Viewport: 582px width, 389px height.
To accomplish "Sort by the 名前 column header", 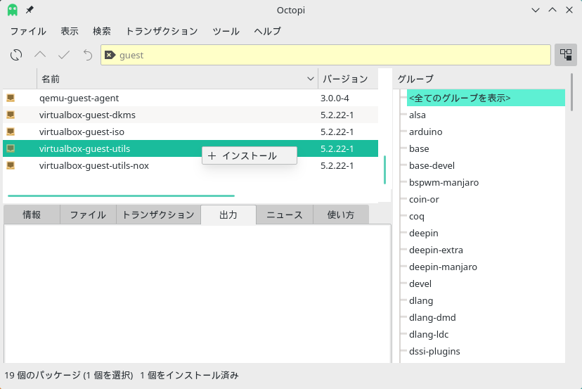I will (177, 79).
